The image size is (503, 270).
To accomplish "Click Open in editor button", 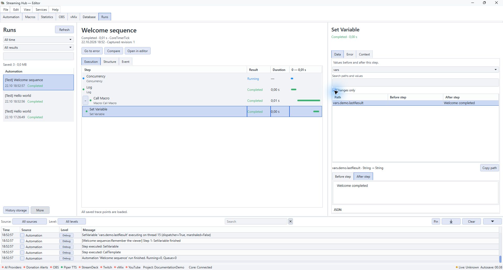I will (x=138, y=51).
